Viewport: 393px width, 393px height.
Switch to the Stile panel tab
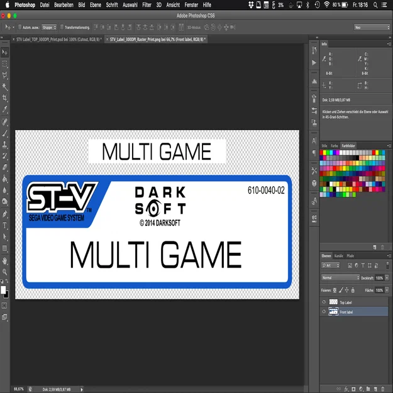coord(324,146)
